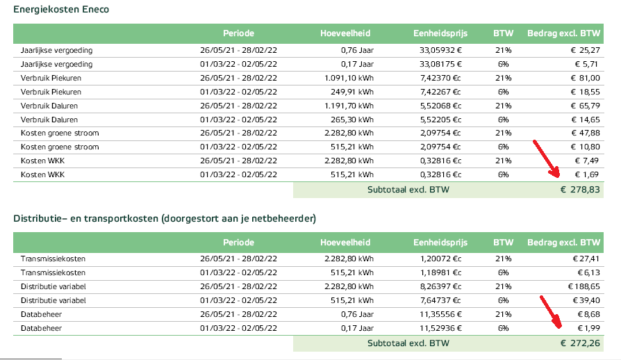The image size is (621, 360).
Task: Select the 1.091,10 kWh quantity cell
Action: tap(349, 78)
